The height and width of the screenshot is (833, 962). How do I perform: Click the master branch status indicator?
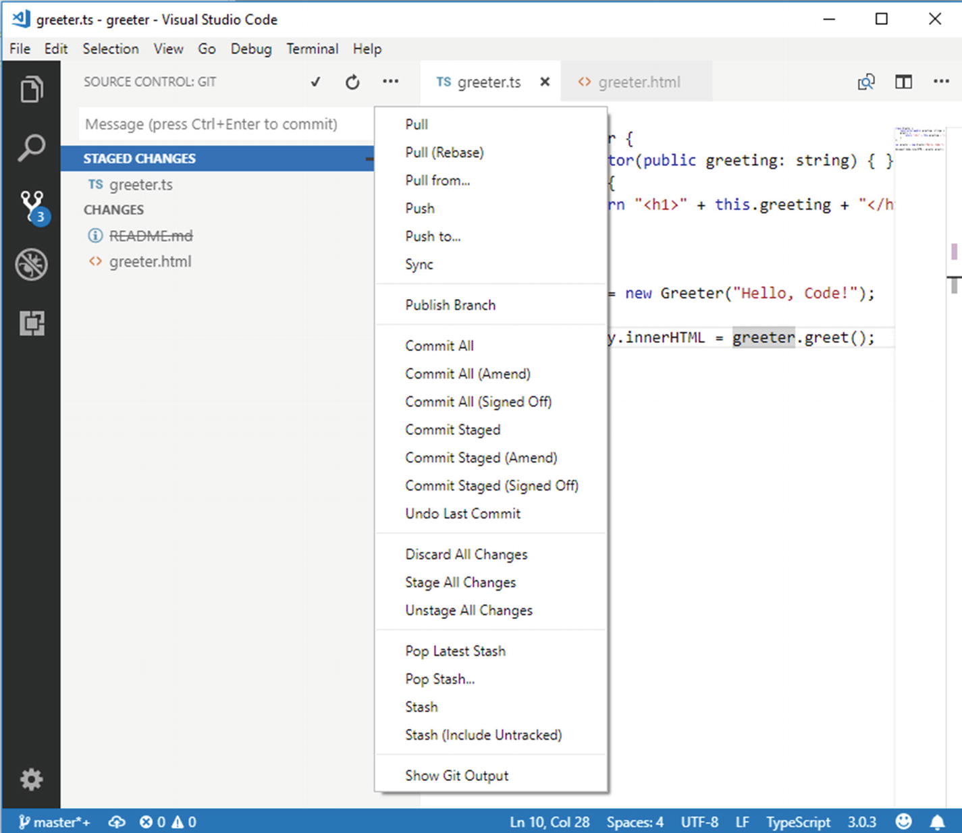54,822
